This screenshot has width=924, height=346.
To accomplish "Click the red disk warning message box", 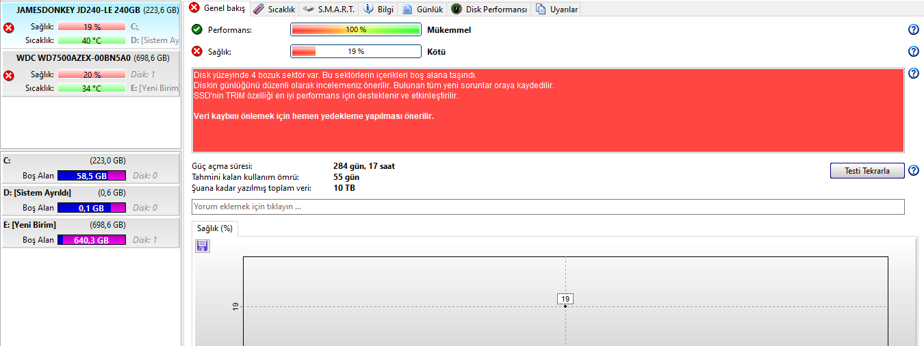I will click(x=548, y=110).
